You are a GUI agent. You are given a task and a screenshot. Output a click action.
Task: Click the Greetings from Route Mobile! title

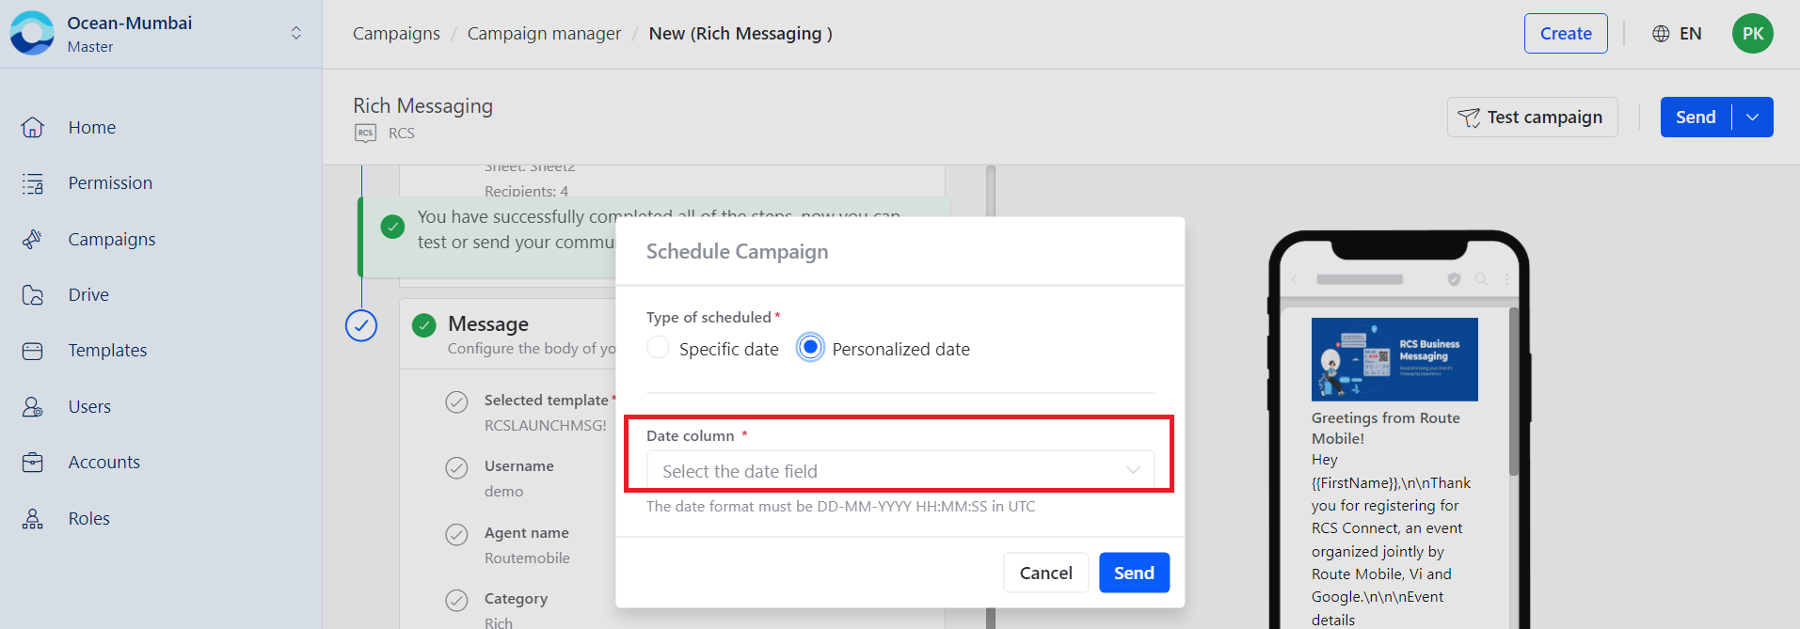click(1386, 428)
